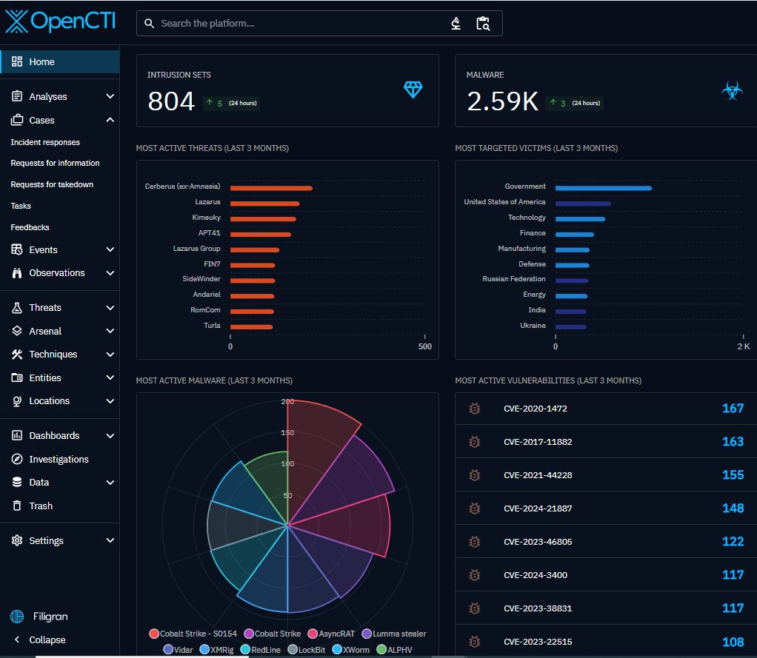757x658 pixels.
Task: Click the bug icon beside CVE-2020-1472
Action: tap(474, 408)
